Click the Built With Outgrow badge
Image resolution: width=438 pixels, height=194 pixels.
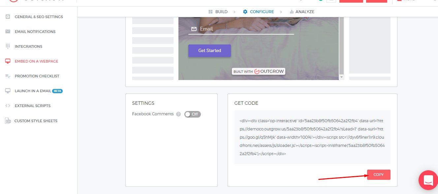[258, 71]
